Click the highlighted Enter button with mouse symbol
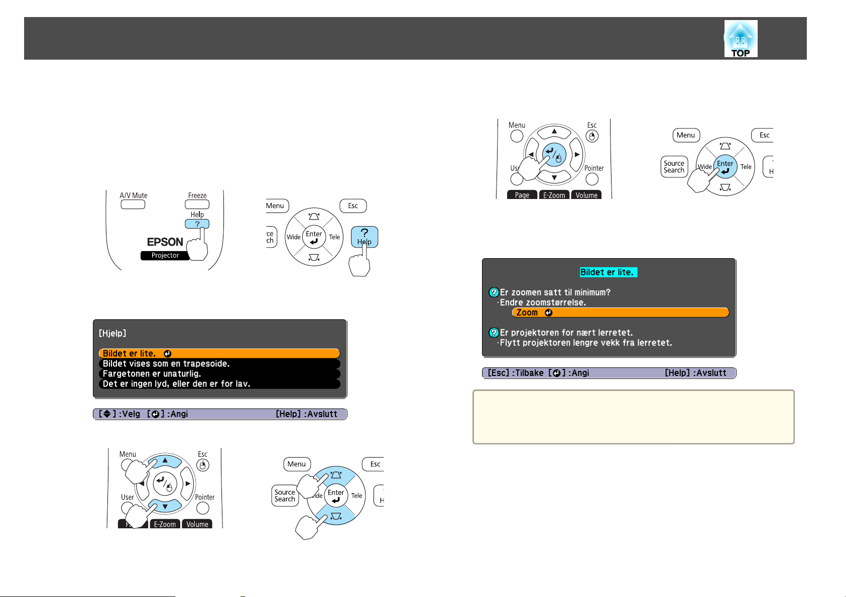 coord(554,155)
